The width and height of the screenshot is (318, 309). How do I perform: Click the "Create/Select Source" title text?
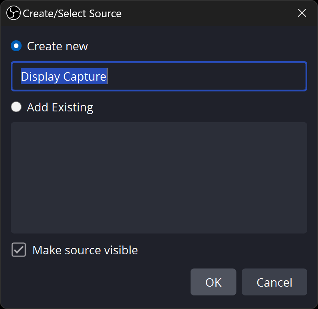click(x=72, y=14)
